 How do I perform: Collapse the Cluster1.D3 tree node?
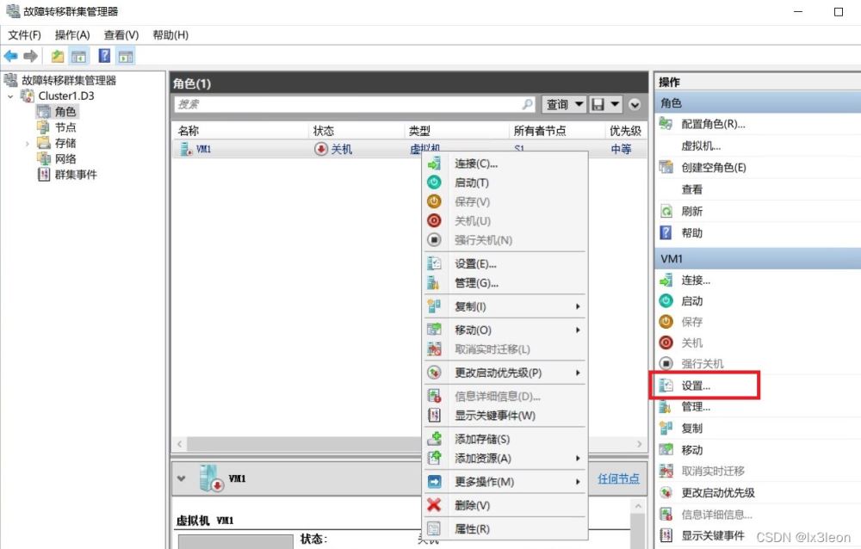(x=10, y=96)
